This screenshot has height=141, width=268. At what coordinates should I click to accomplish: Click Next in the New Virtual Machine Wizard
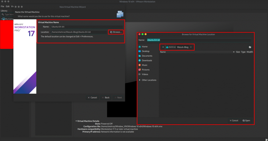118,98
